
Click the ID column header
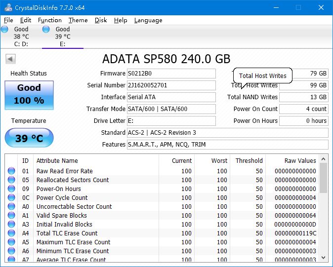pos(25,161)
